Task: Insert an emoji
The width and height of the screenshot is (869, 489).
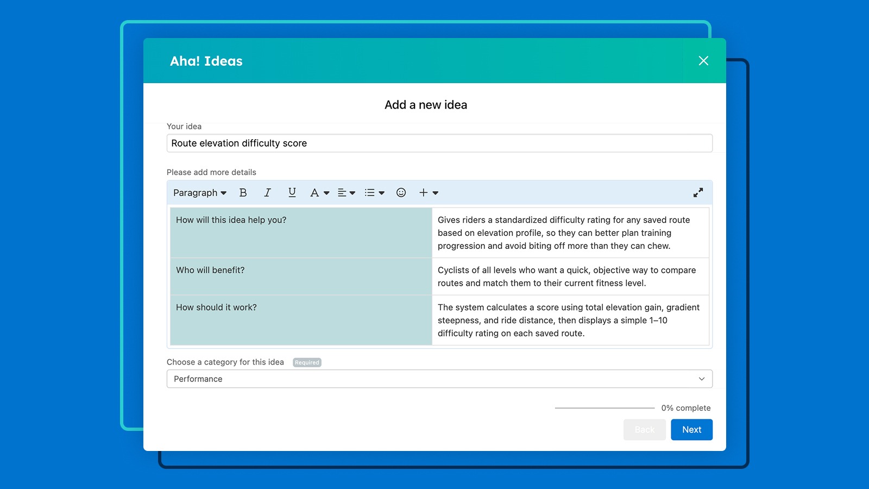Action: (x=401, y=193)
